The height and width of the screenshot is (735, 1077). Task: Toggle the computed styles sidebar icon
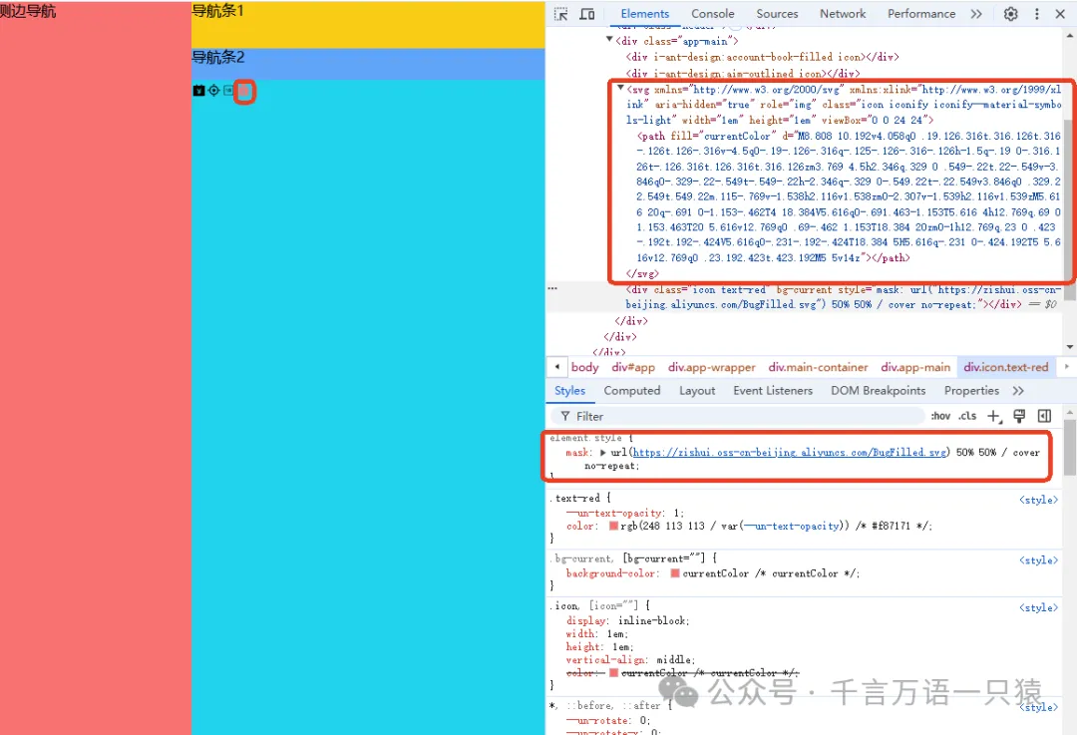click(x=1044, y=416)
